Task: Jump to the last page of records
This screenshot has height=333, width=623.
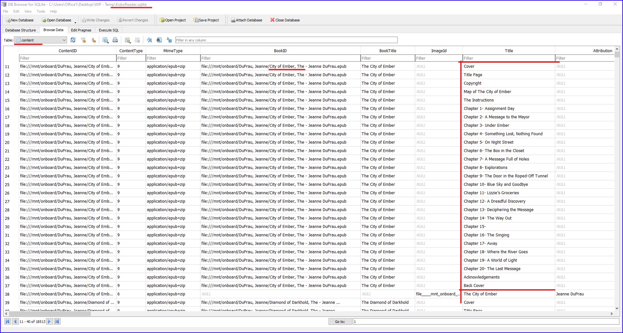Action: click(57, 321)
